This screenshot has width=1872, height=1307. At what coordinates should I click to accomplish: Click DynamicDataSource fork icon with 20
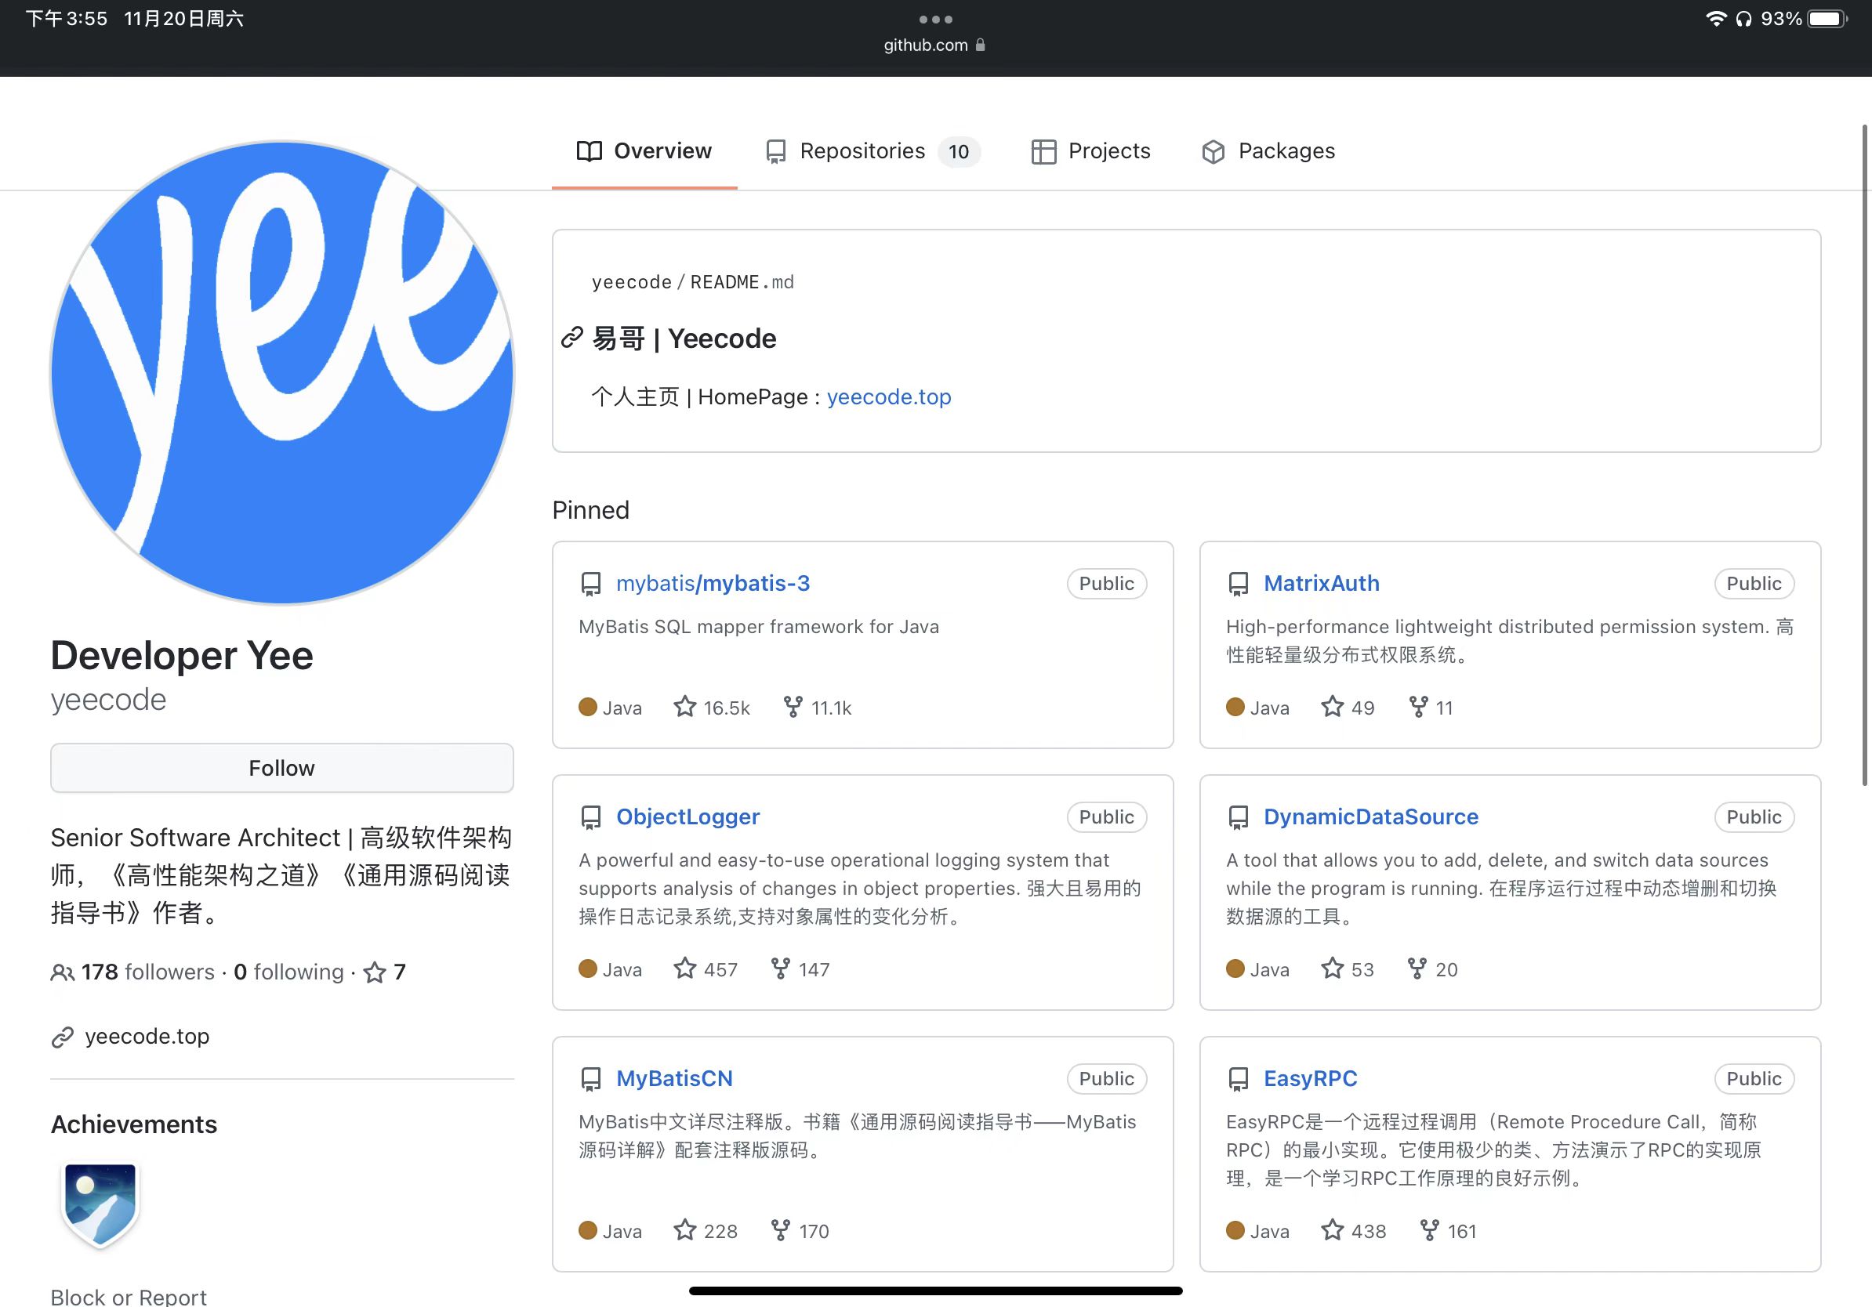(x=1417, y=968)
